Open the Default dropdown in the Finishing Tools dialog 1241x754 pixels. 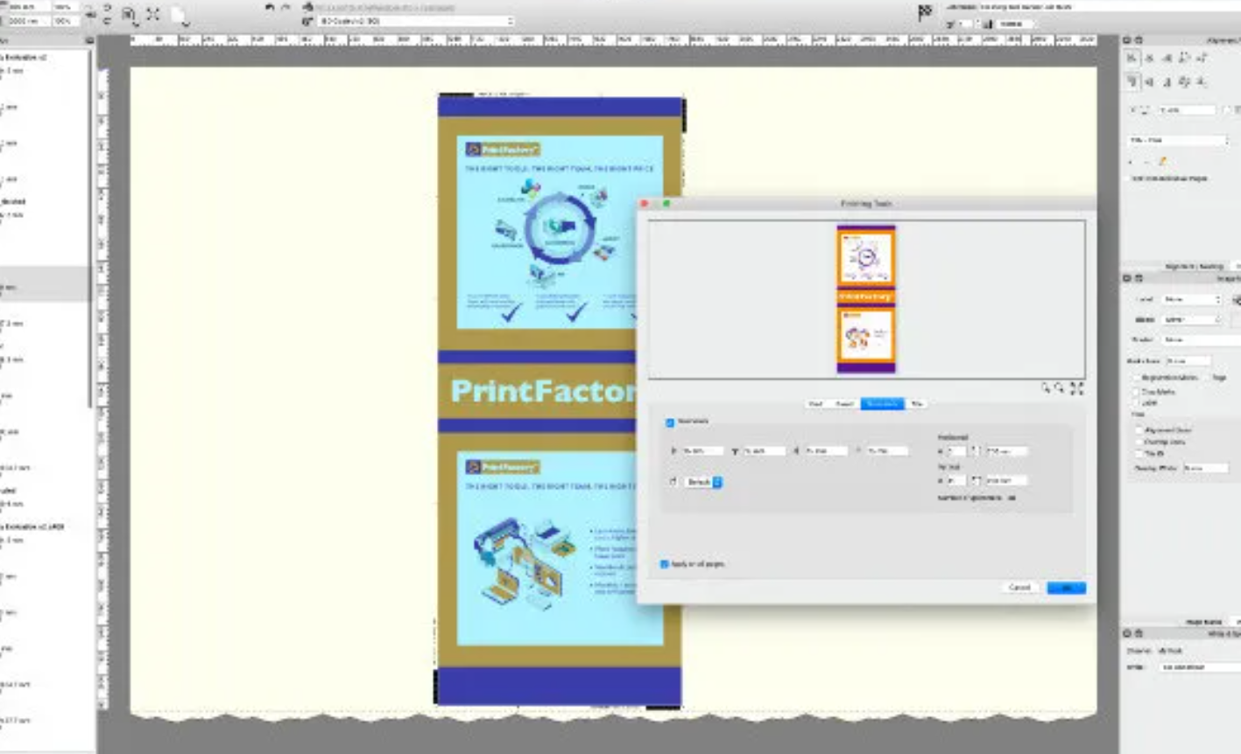tap(703, 482)
